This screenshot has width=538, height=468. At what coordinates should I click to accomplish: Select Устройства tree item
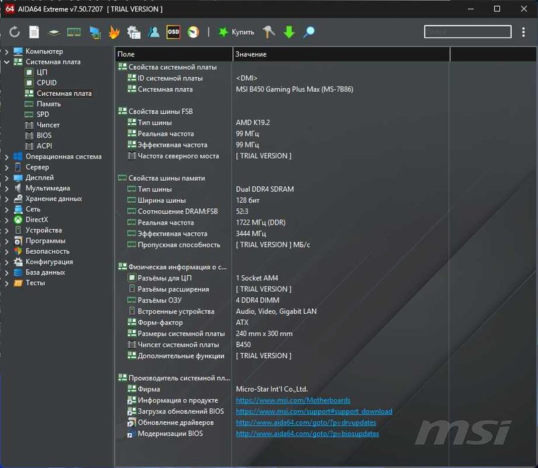43,230
